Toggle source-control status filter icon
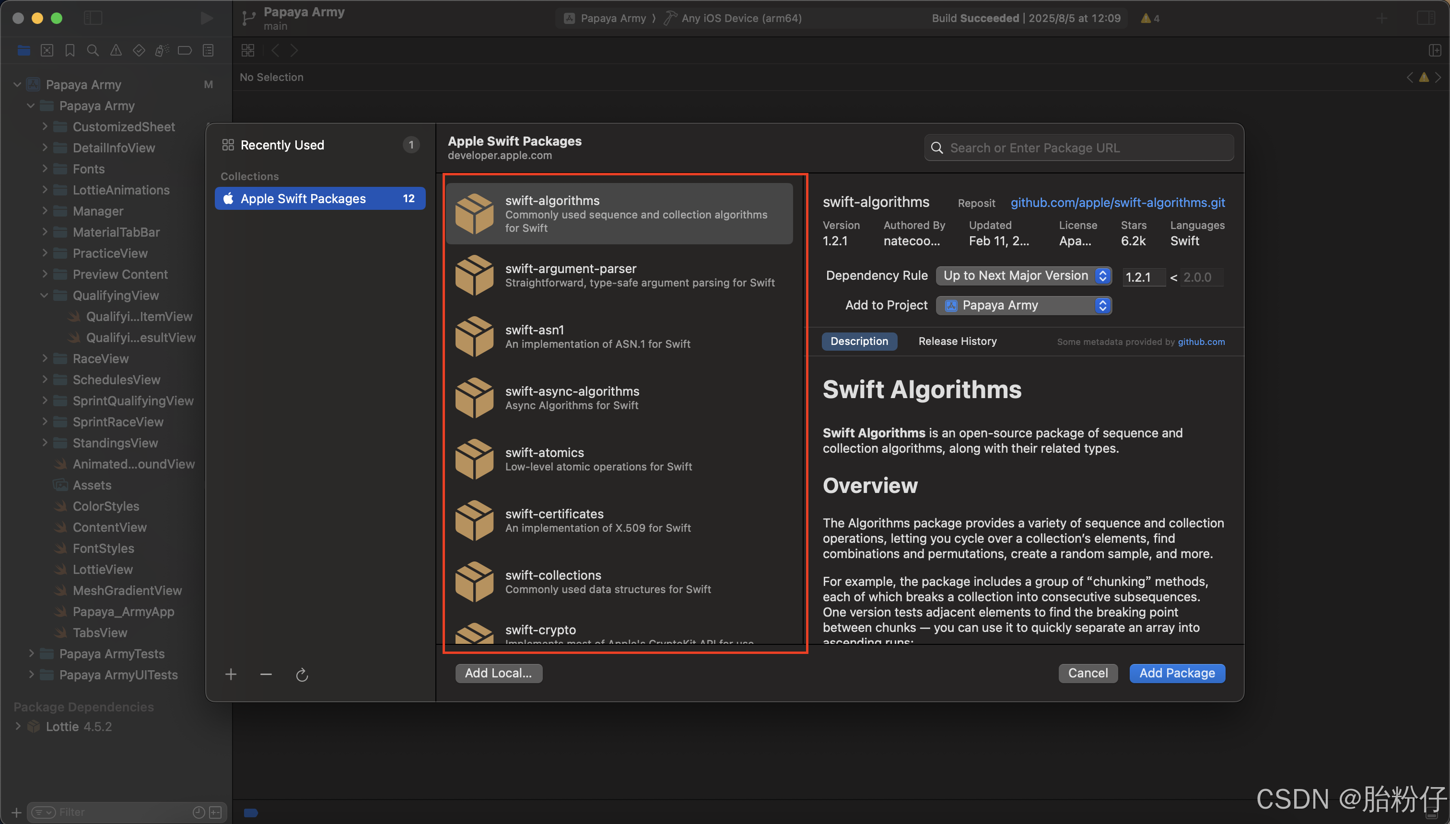Image resolution: width=1450 pixels, height=824 pixels. [216, 812]
